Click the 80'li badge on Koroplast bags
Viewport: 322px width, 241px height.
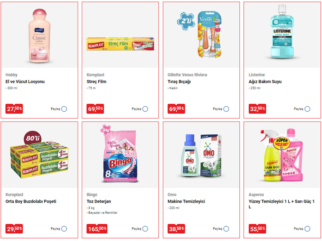[x=33, y=138]
